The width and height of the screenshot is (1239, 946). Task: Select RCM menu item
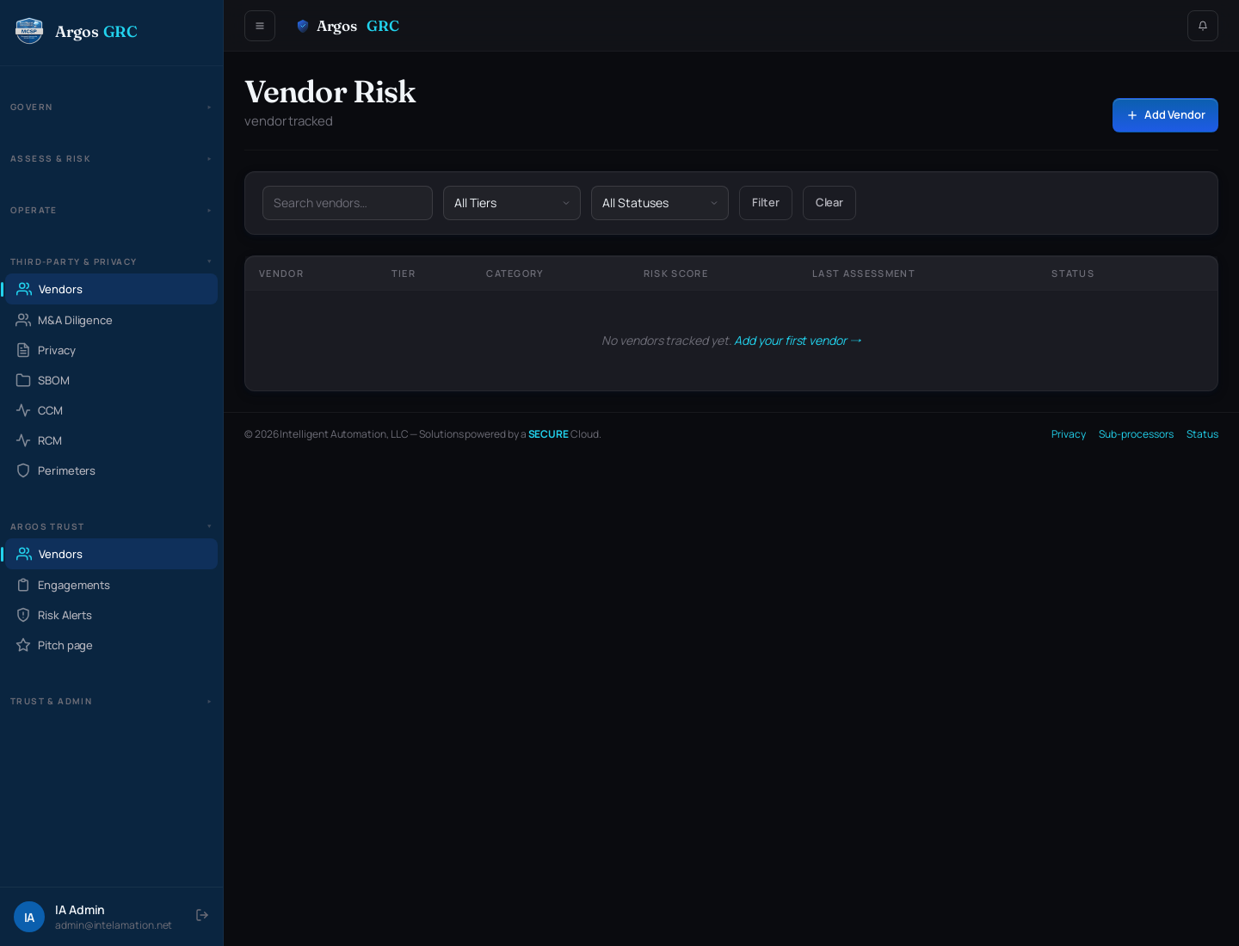[x=112, y=440]
